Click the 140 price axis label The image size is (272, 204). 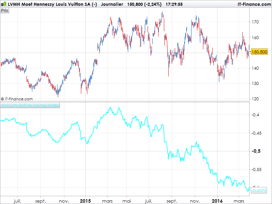click(x=255, y=68)
